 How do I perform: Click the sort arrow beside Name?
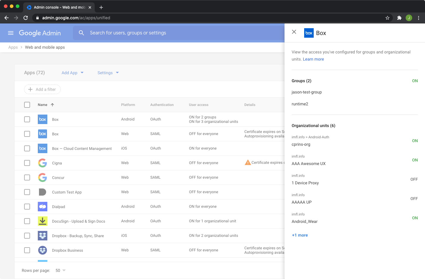(x=52, y=105)
